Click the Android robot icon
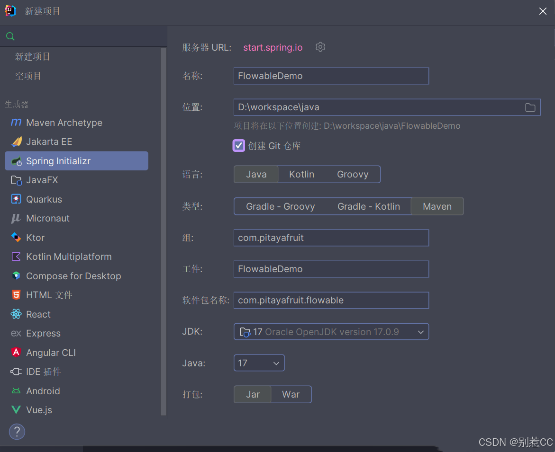The width and height of the screenshot is (555, 452). point(16,391)
